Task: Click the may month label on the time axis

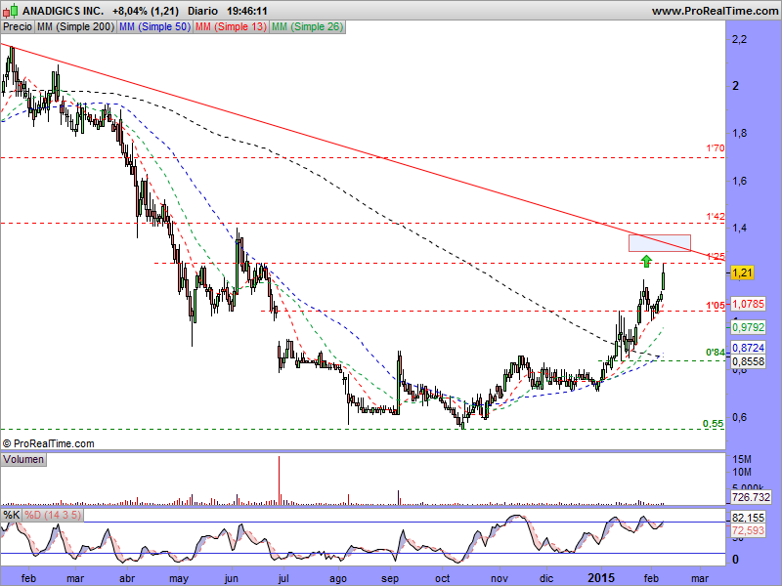Action: [x=179, y=578]
